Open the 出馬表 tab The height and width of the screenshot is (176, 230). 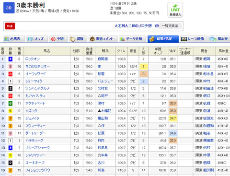(x=14, y=39)
